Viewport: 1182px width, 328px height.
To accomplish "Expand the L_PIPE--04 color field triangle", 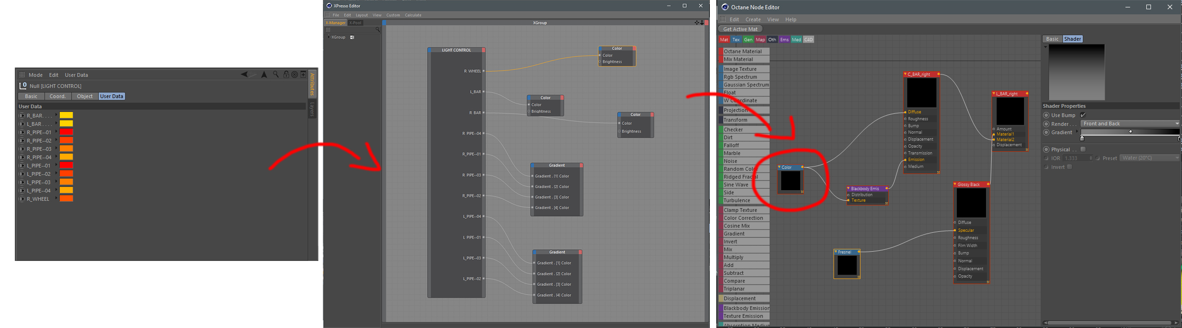I will click(57, 190).
